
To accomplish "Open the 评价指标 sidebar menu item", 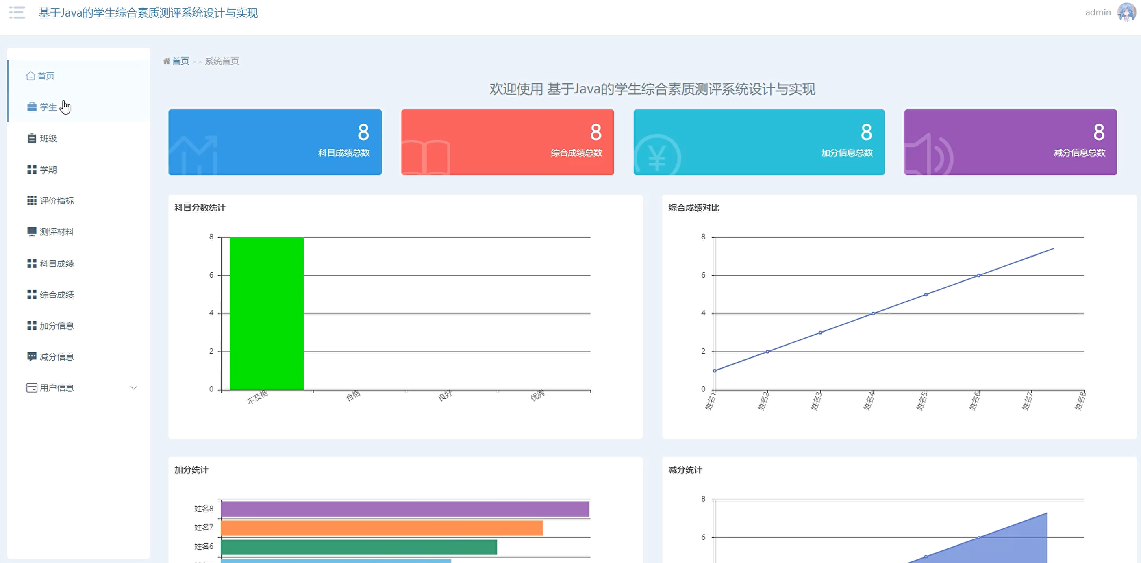I will [79, 201].
